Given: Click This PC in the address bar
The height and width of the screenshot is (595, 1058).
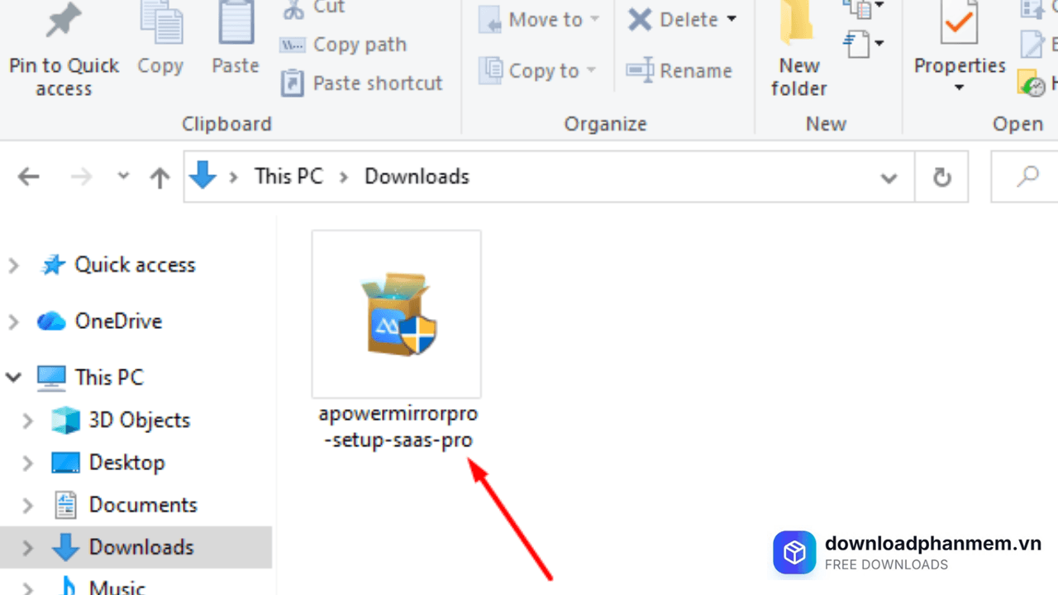Looking at the screenshot, I should pyautogui.click(x=288, y=176).
